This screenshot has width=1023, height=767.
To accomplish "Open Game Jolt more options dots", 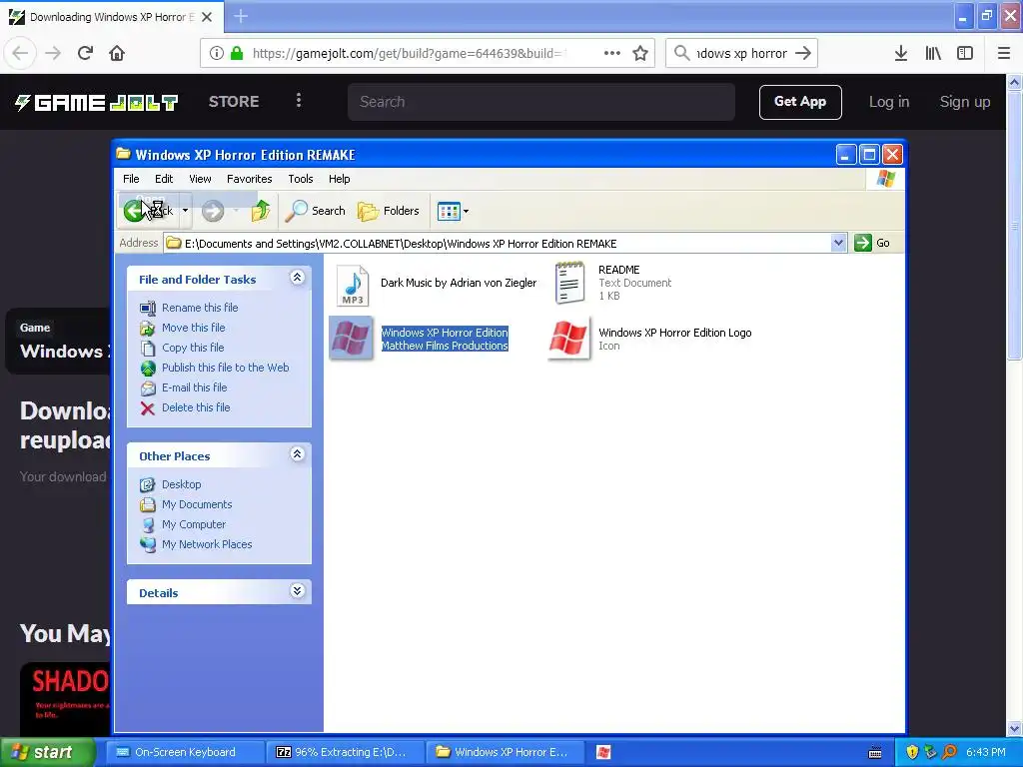I will click(299, 100).
